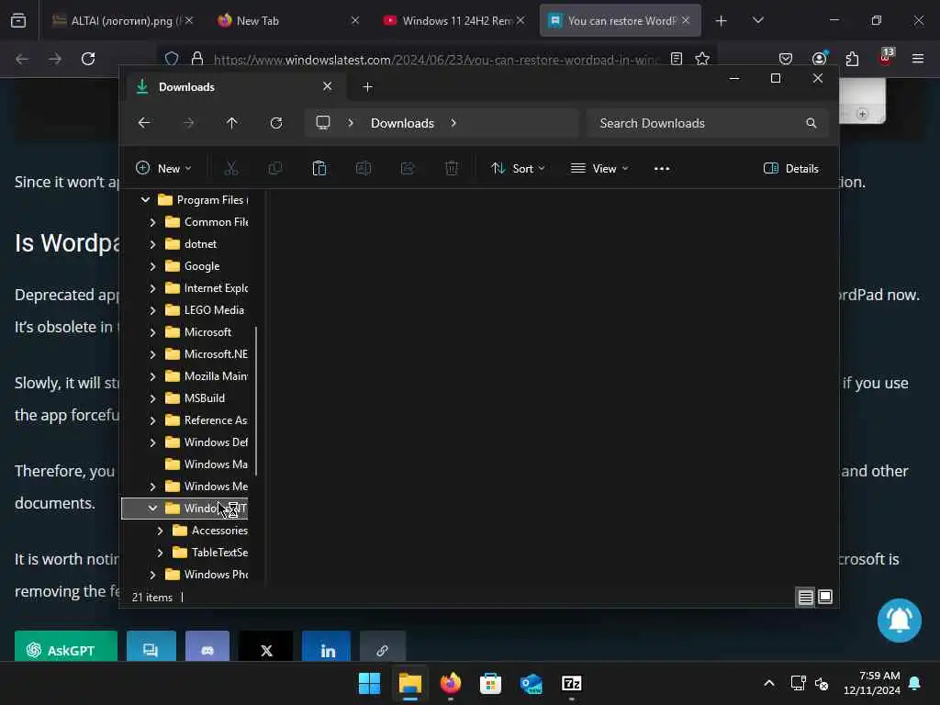Click the Delete trash icon

(x=452, y=169)
